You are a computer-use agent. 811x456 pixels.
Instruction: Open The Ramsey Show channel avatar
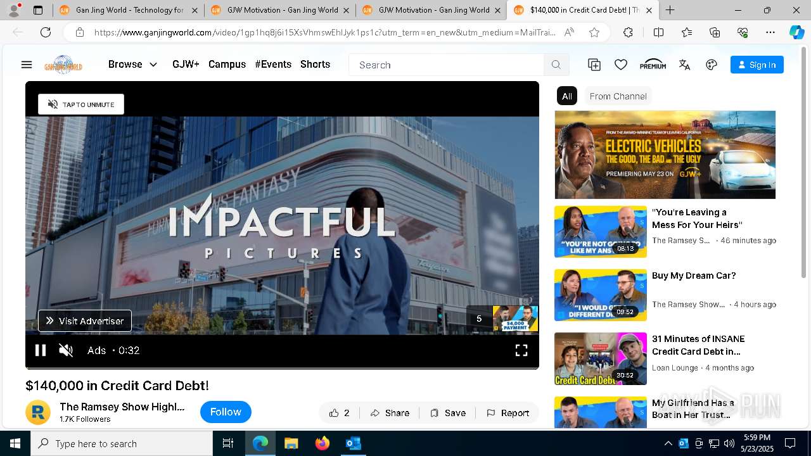pos(38,412)
